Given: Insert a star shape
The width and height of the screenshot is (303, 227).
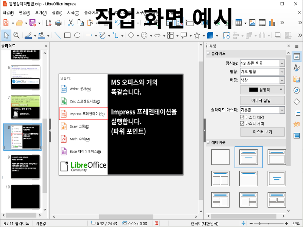Looking at the screenshot, I should 197,35.
